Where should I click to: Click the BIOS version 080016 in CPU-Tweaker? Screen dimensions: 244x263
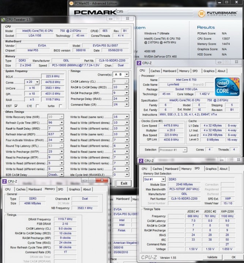[x=81, y=50]
